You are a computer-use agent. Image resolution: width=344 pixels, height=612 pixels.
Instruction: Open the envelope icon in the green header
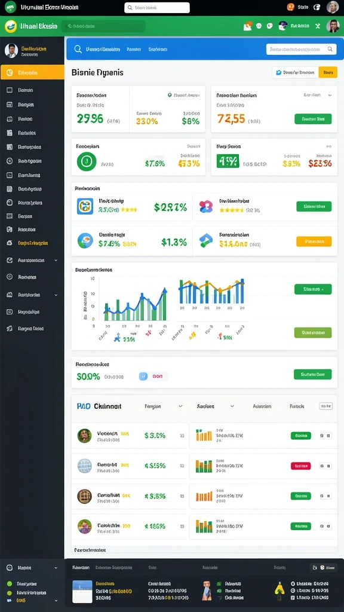(x=248, y=26)
